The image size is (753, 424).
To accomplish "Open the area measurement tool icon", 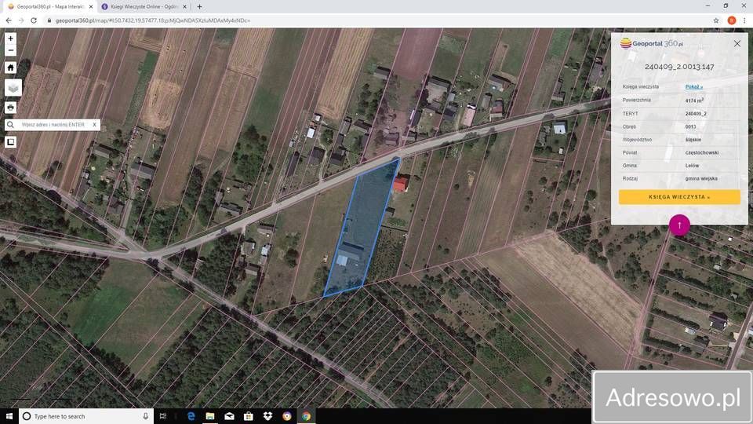I will tap(10, 142).
